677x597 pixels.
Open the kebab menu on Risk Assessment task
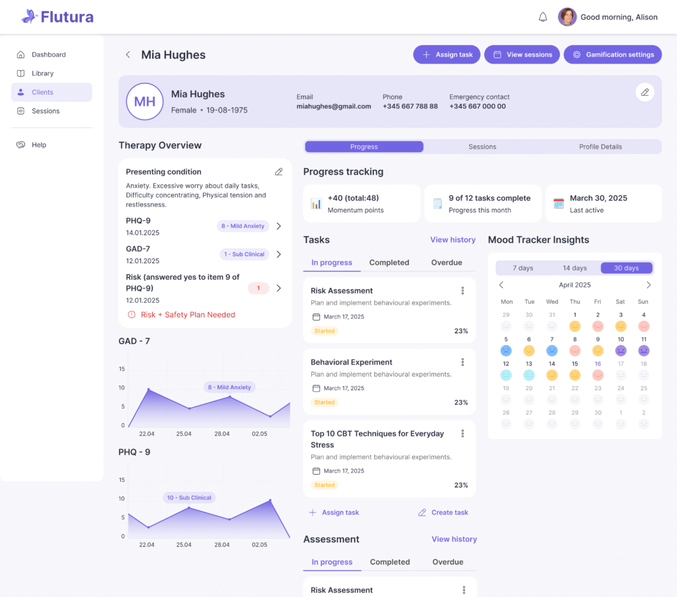(462, 290)
